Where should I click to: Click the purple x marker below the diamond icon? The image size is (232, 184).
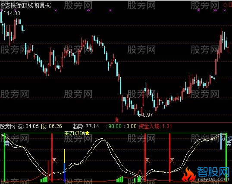[225, 10]
